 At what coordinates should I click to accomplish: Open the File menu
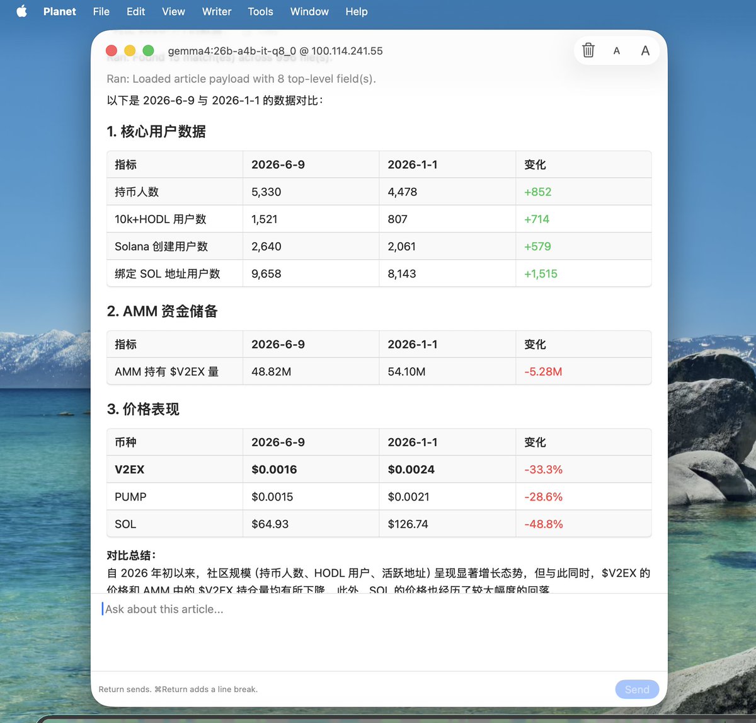coord(101,11)
